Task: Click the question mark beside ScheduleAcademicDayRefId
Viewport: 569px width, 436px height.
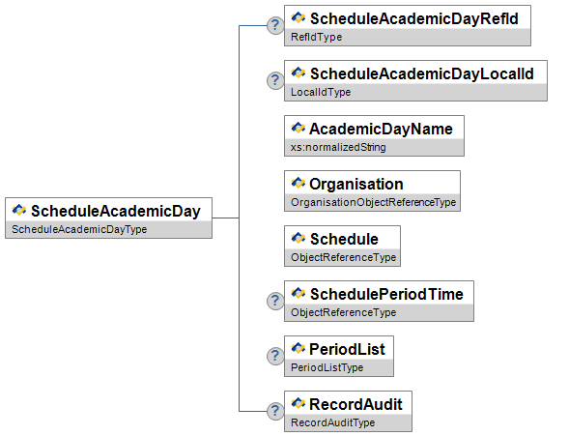Action: click(275, 26)
